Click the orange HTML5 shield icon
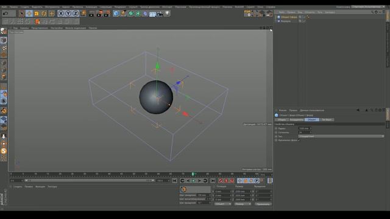The width and height of the screenshot is (390, 219). pos(37,21)
